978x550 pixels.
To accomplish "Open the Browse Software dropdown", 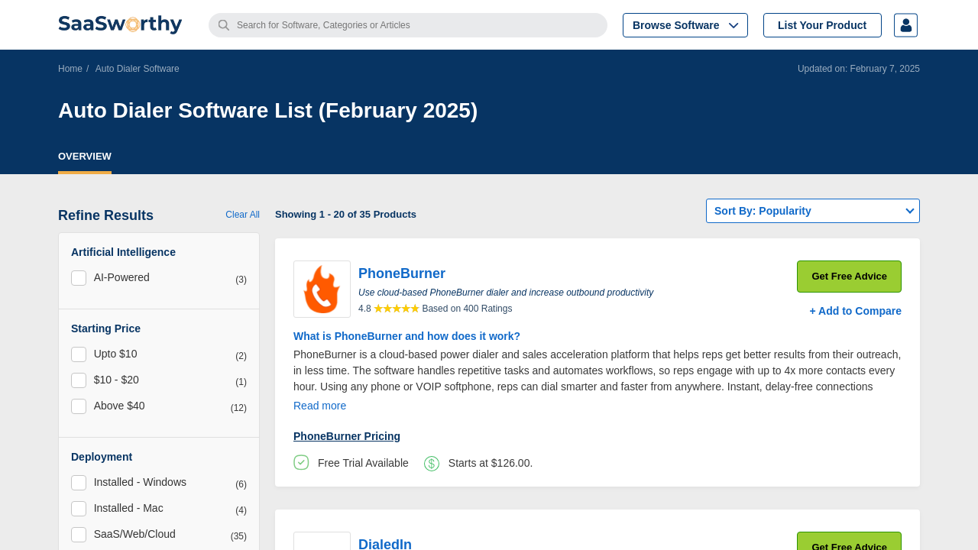I will point(685,25).
